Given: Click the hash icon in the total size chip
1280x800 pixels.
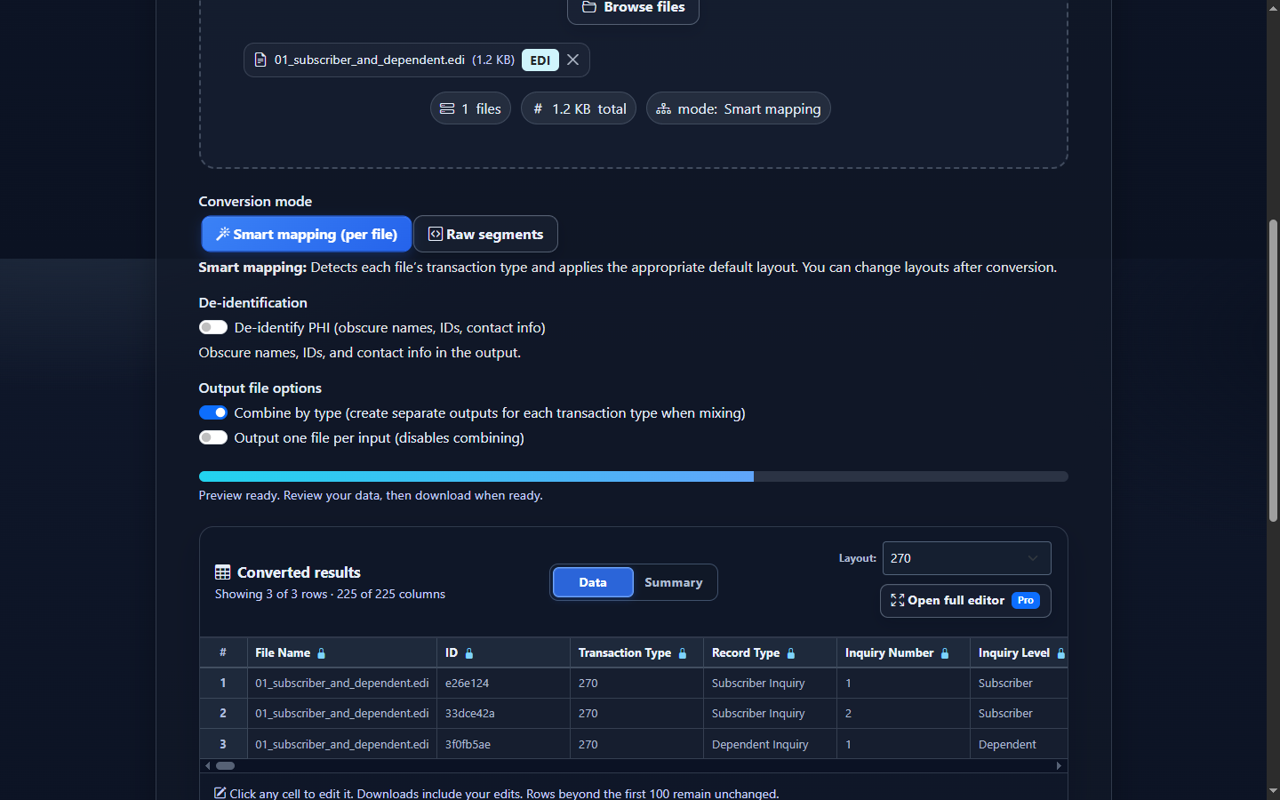Looking at the screenshot, I should click(538, 108).
